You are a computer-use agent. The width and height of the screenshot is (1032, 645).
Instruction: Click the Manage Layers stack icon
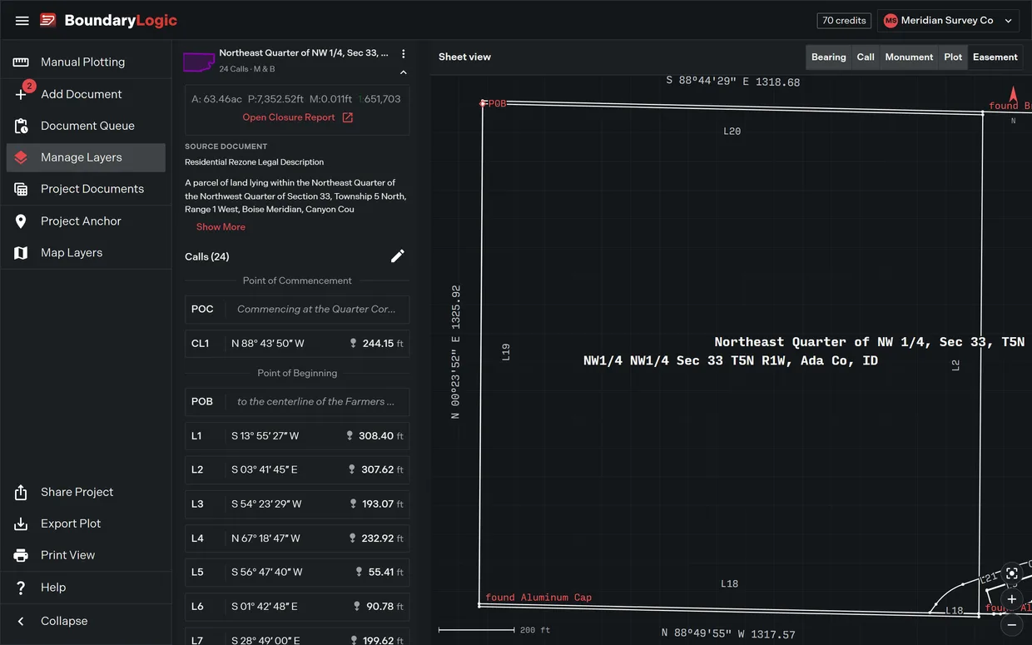[21, 157]
